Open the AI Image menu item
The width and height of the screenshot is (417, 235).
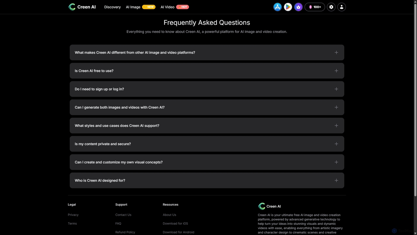pyautogui.click(x=133, y=7)
